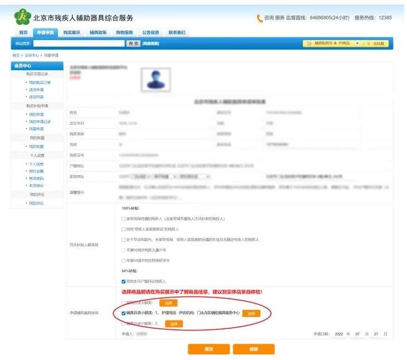This screenshot has height=360, width=407.
Task: Click the 会员中心 sidebar header
Action: 37,66
